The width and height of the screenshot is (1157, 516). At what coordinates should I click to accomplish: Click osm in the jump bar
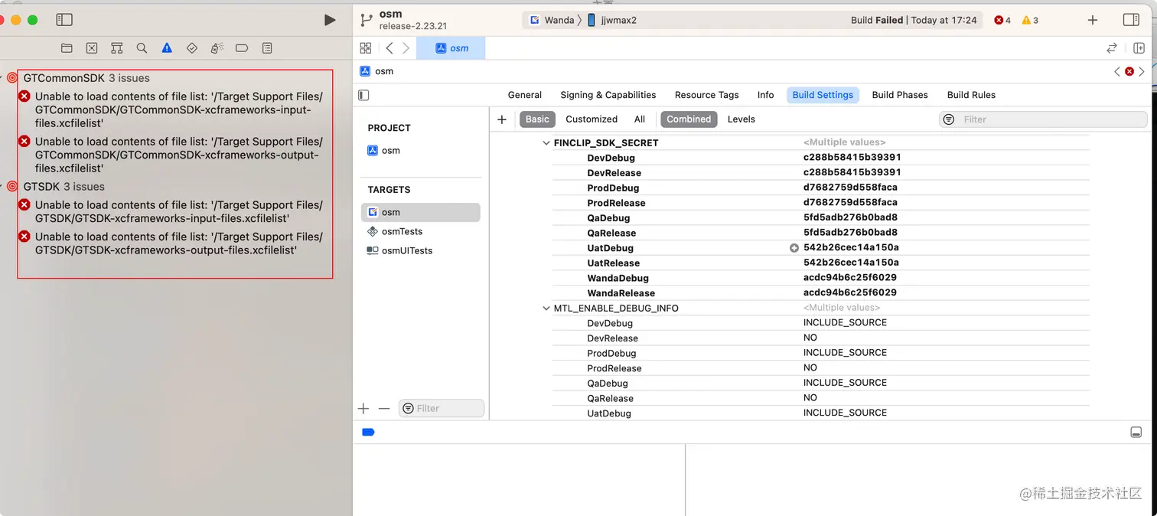tap(376, 71)
